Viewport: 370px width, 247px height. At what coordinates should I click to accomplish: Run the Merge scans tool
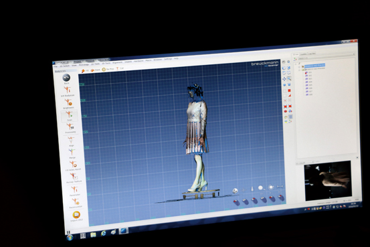(x=72, y=152)
